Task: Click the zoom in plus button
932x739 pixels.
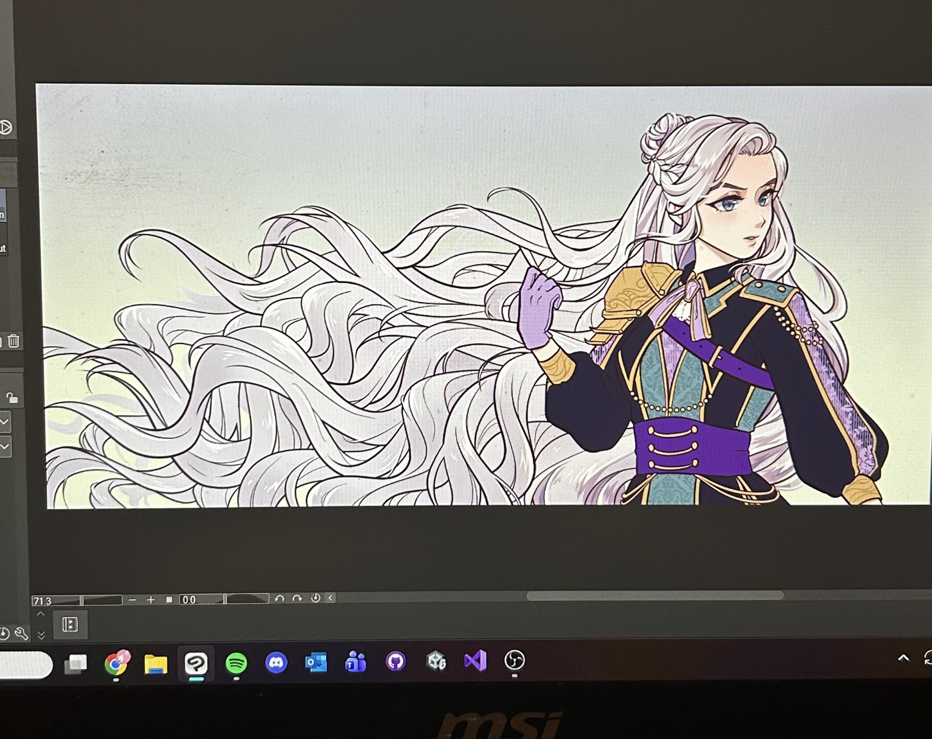Action: coord(151,600)
